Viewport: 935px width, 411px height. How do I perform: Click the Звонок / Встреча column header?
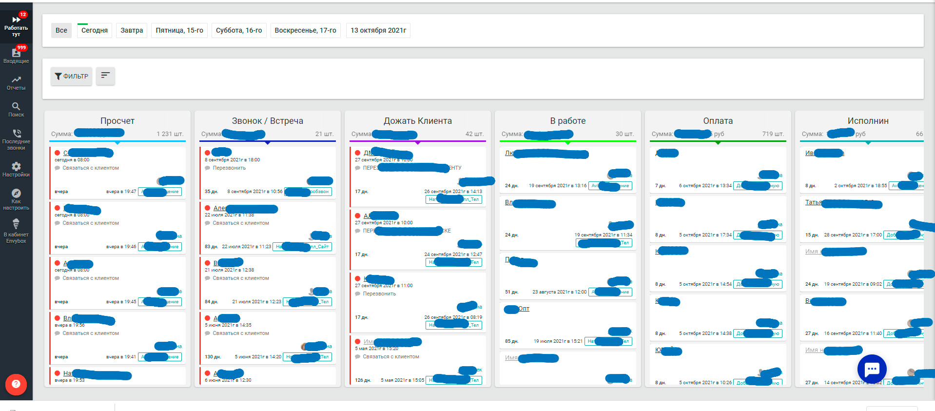(x=268, y=121)
